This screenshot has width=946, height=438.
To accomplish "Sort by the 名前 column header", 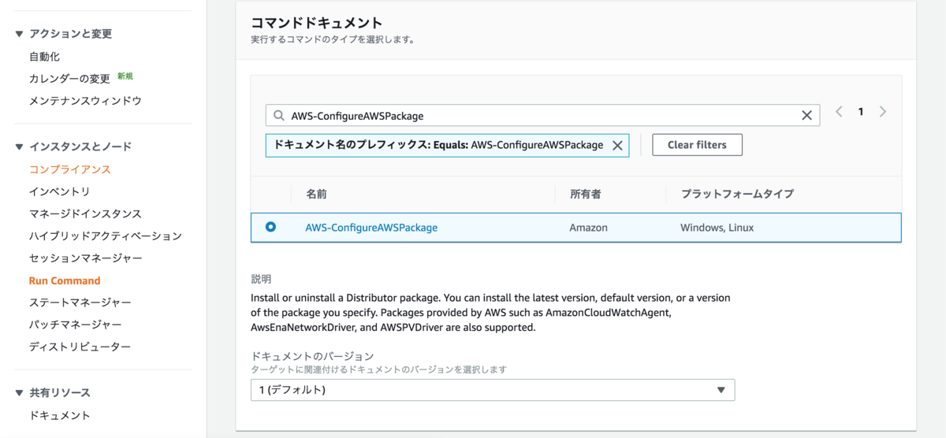I will pyautogui.click(x=316, y=194).
